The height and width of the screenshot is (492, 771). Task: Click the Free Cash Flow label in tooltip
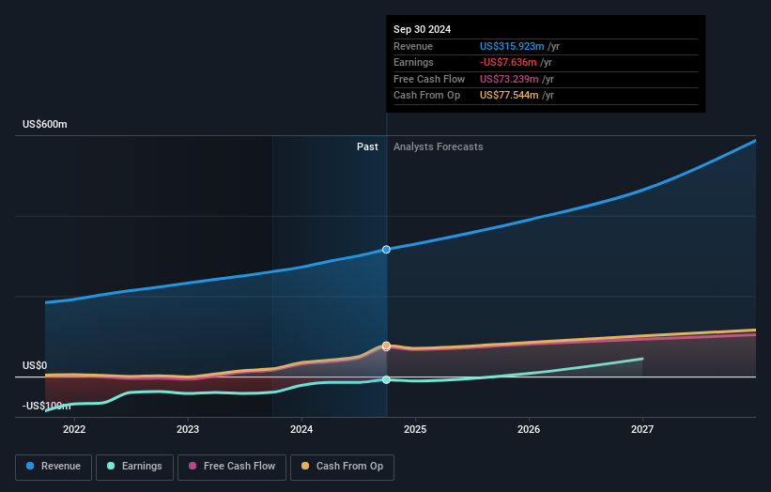pyautogui.click(x=429, y=79)
